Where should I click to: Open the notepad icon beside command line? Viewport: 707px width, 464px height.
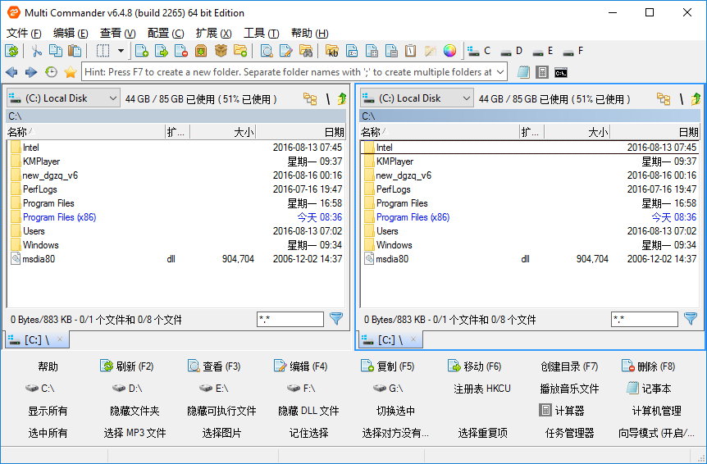[x=523, y=72]
